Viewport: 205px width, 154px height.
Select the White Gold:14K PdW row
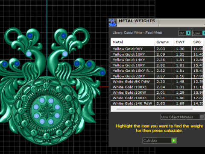coord(157,103)
